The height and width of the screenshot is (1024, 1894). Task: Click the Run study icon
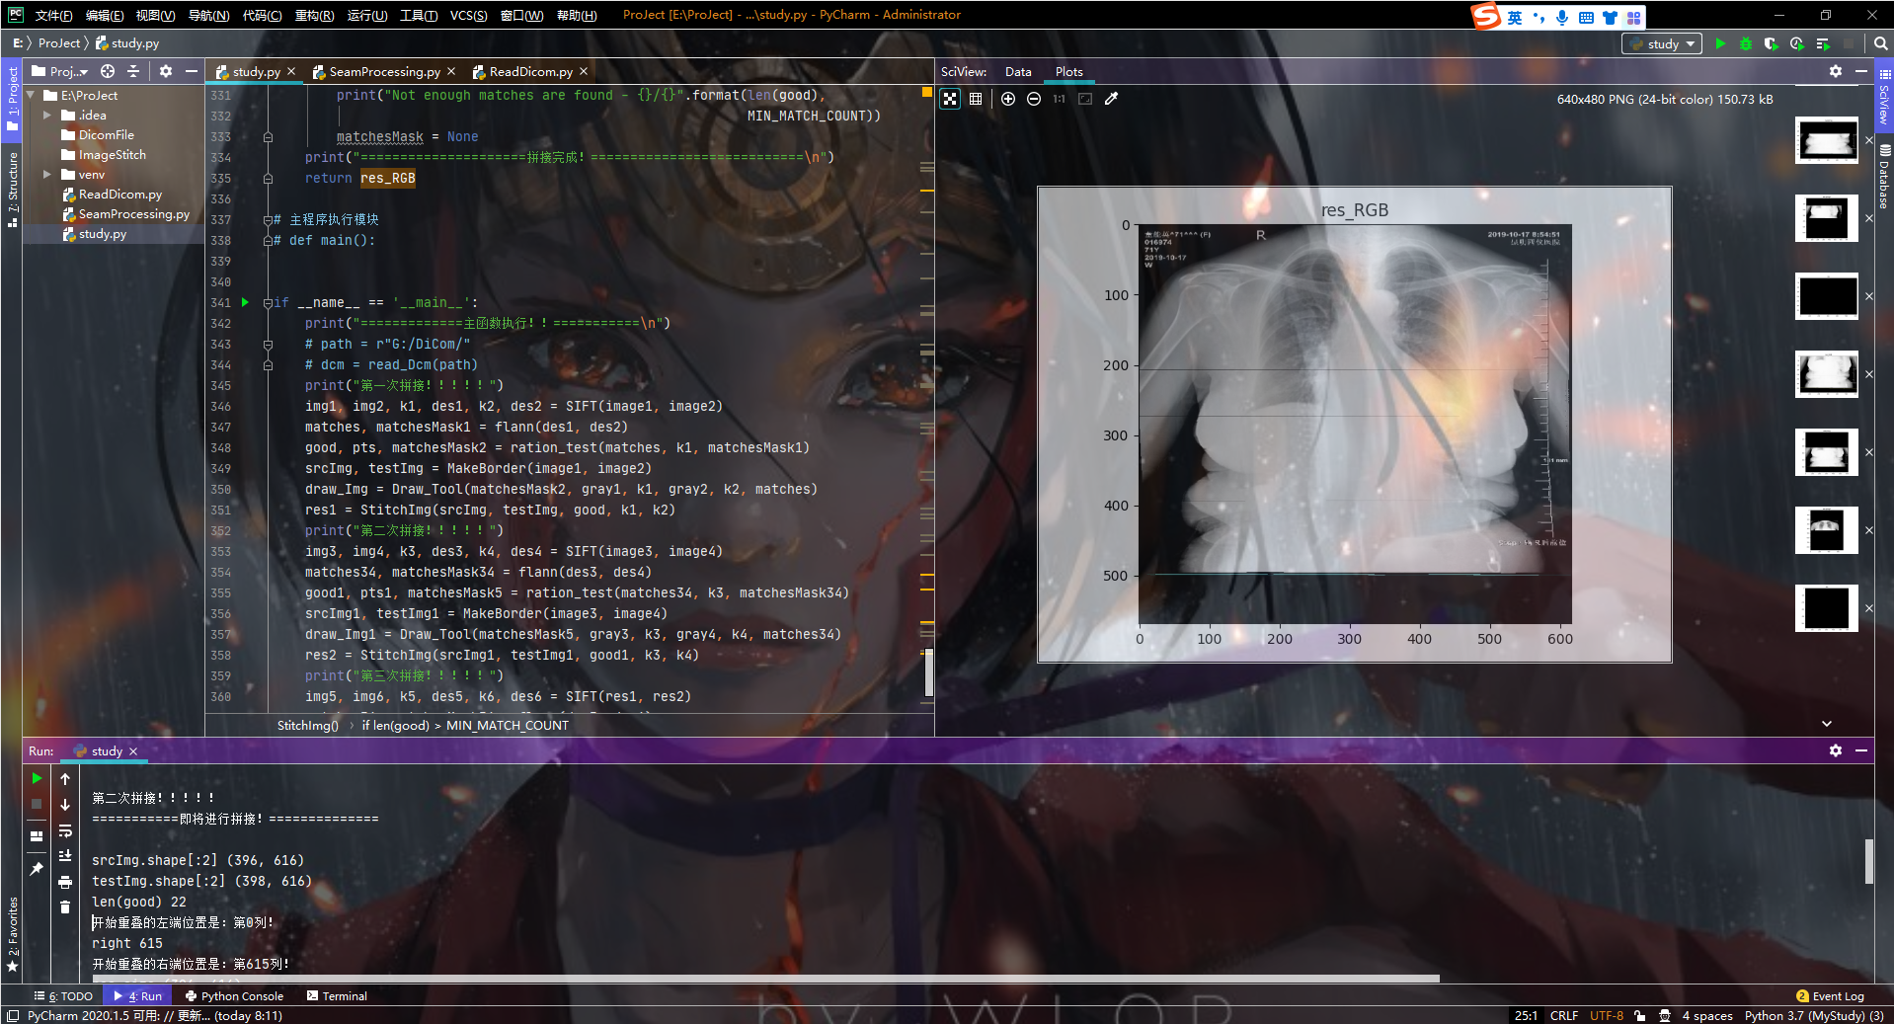click(x=1720, y=43)
